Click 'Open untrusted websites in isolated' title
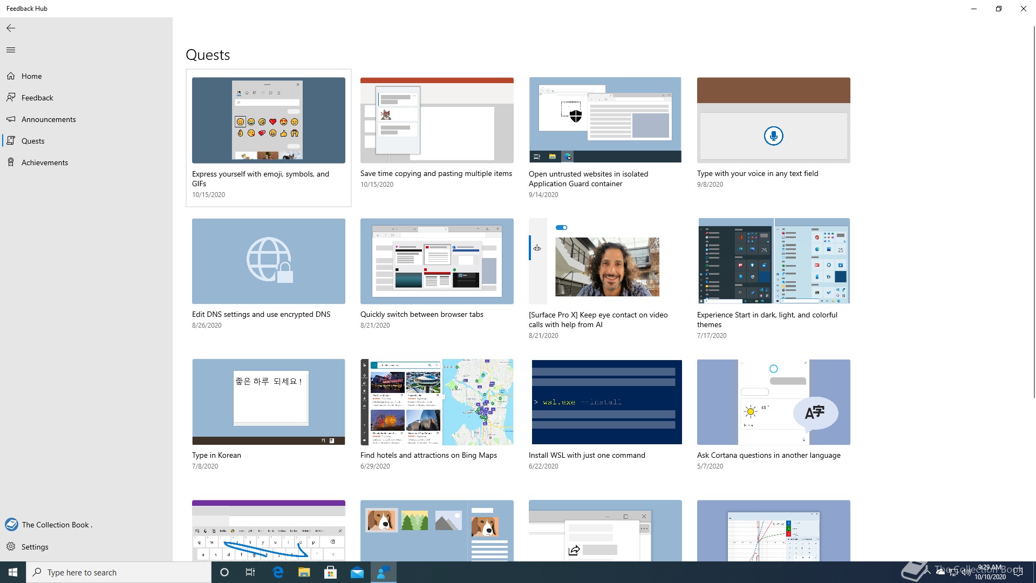Viewport: 1036px width, 583px height. tap(588, 179)
